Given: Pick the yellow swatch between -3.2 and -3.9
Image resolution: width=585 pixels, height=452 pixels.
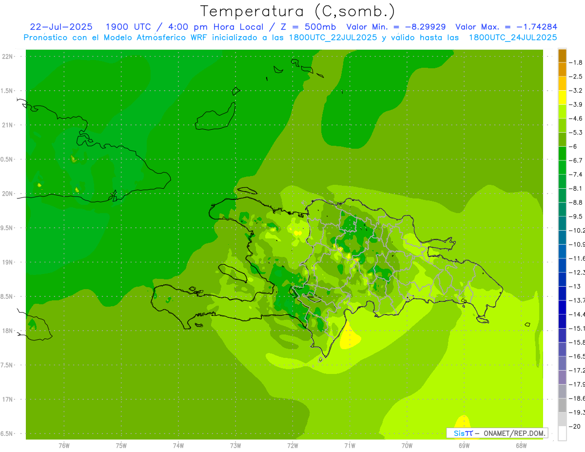Looking at the screenshot, I should 562,98.
